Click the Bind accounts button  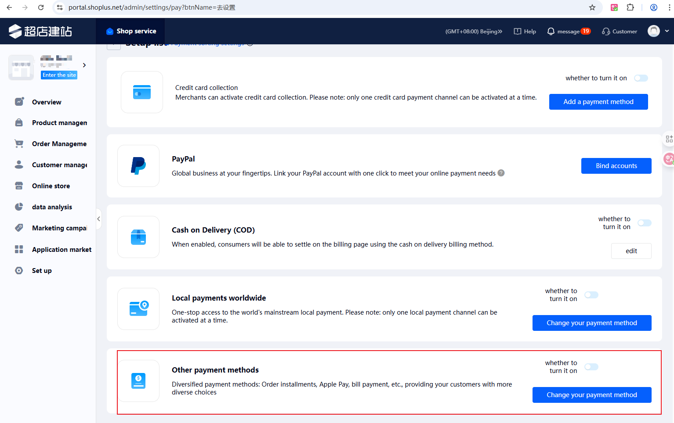pos(616,166)
